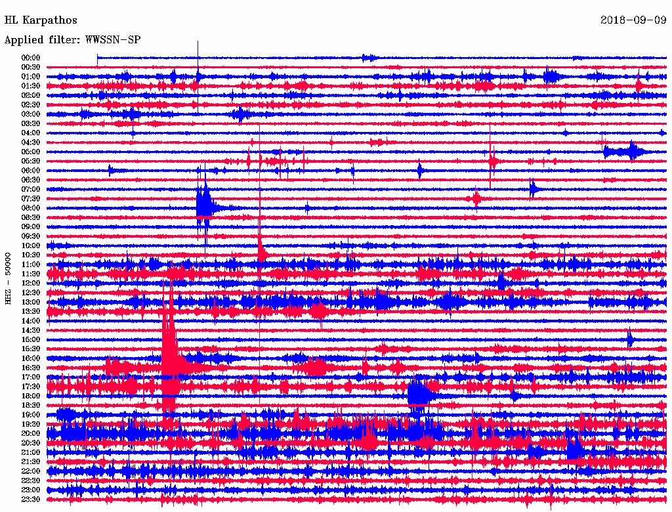
Task: Select the 12:00 time label
Action: 31,284
